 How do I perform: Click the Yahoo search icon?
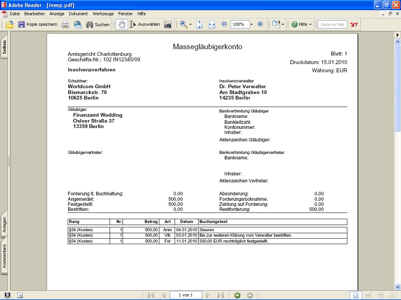(x=354, y=25)
